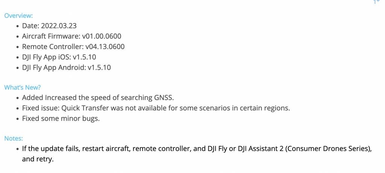Click the DJI Assistant 2 text
This screenshot has width=385, height=173.
click(x=261, y=149)
